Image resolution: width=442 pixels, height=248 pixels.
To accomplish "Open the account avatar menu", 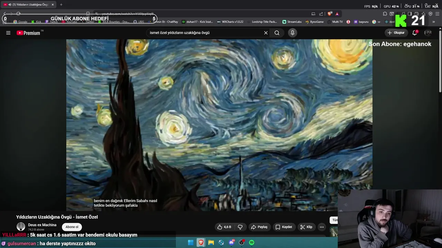I will pyautogui.click(x=428, y=33).
